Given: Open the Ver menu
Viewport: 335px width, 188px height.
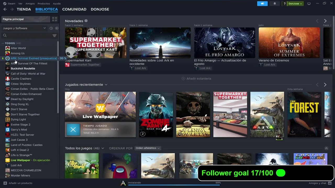Looking at the screenshot, I should coord(20,4).
